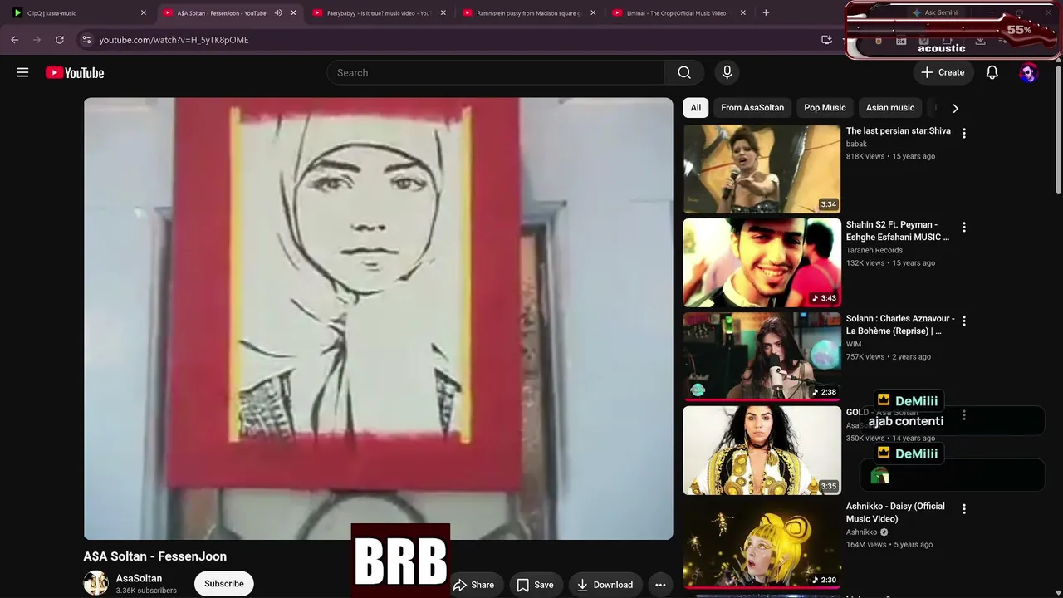Switch to Liminal The Crop tab

coord(678,12)
